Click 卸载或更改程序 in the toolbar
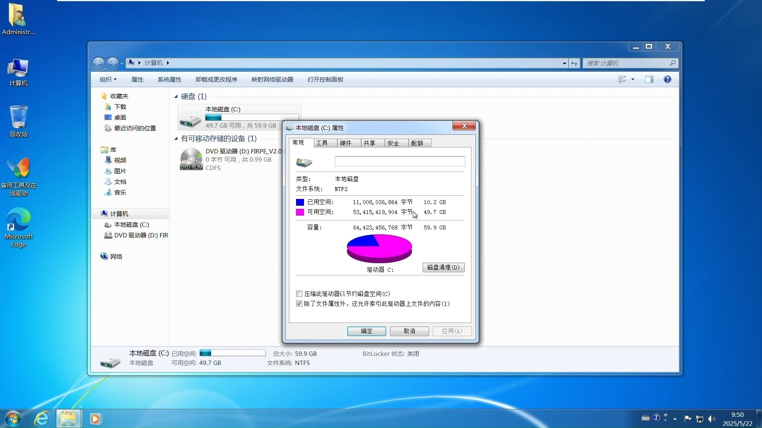 click(x=216, y=80)
